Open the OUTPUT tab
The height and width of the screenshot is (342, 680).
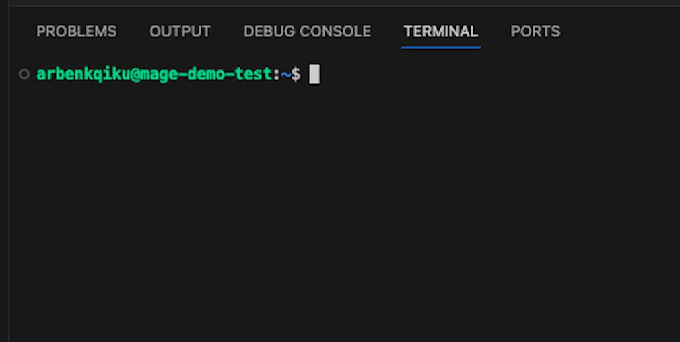(180, 31)
